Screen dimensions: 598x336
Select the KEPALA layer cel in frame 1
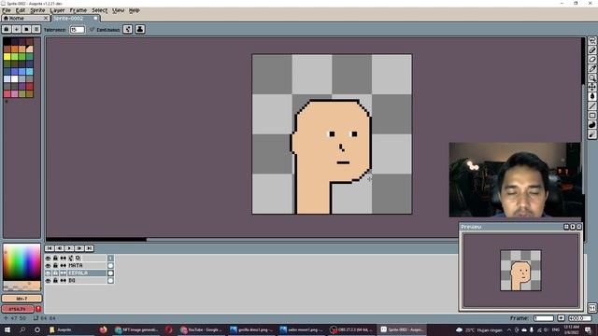point(110,273)
